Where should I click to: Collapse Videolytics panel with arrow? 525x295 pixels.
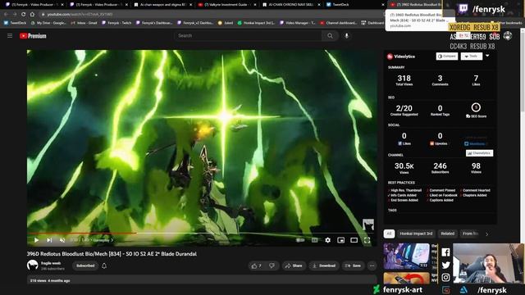coord(487,56)
